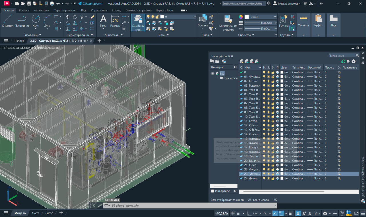Toggle lightbulb visibility for layer 02. Котлы
The image size is (366, 217).
point(264,81)
